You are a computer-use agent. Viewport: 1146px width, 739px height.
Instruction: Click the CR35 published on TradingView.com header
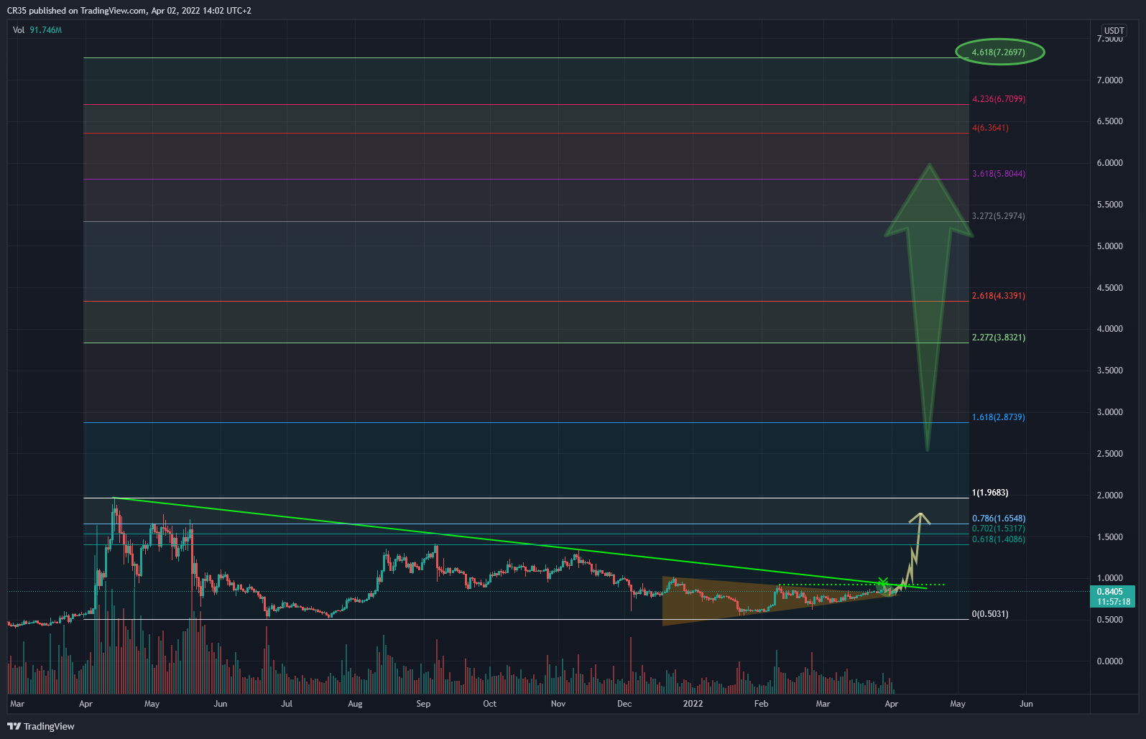[x=129, y=10]
